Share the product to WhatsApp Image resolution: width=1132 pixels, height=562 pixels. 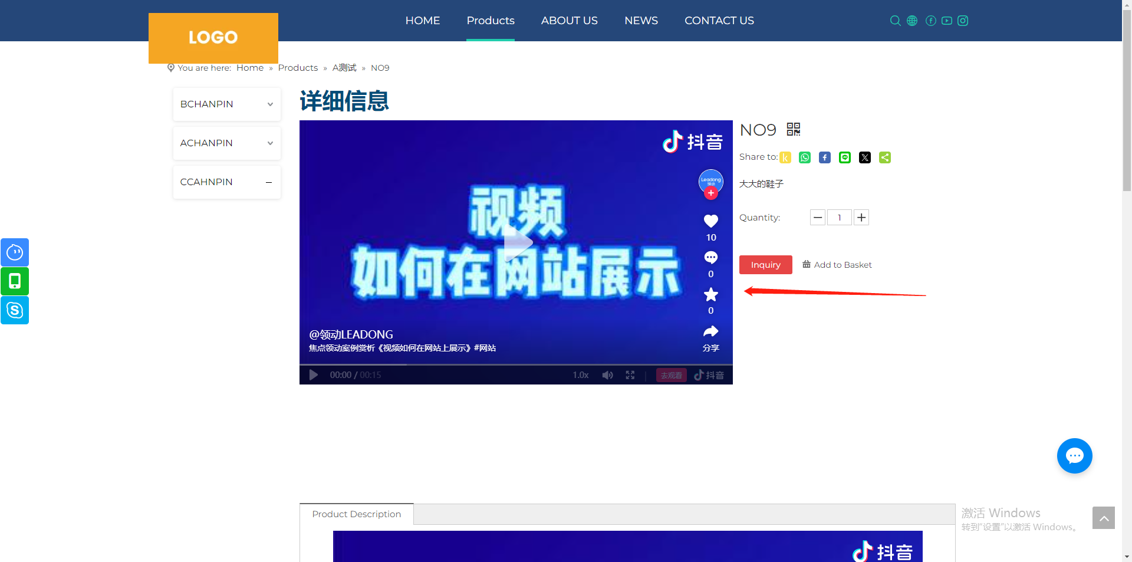pyautogui.click(x=804, y=157)
